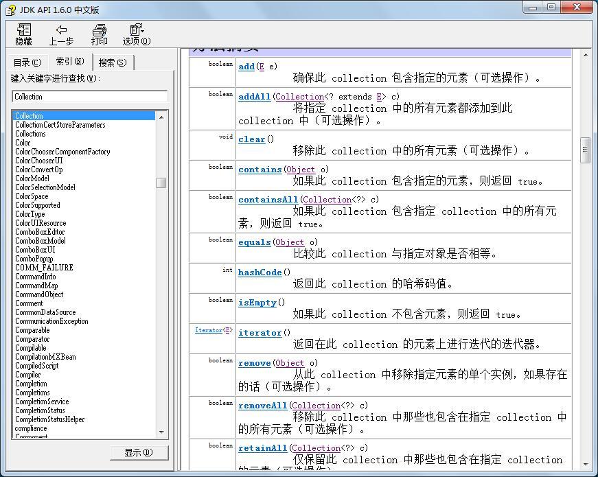Select ColorSelectionModel in the index list
The height and width of the screenshot is (477, 598).
point(45,187)
